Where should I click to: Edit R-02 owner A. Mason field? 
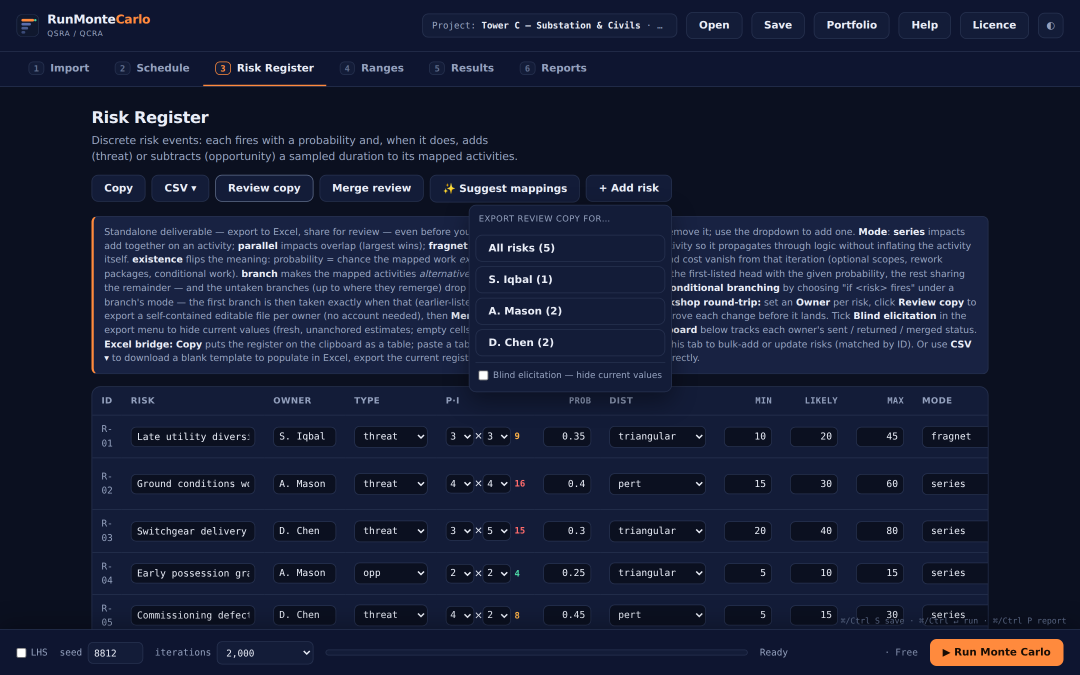(x=304, y=484)
